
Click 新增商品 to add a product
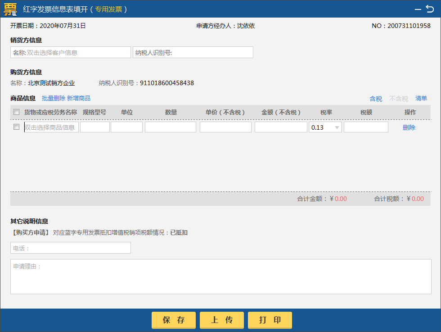pos(79,98)
